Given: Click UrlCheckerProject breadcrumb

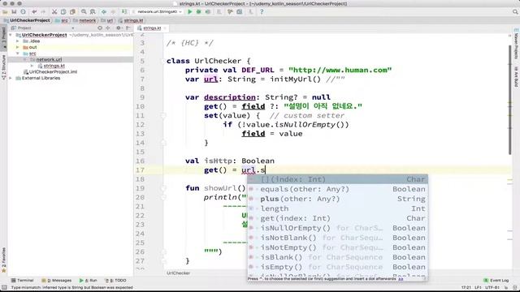Looking at the screenshot, I should pos(27,20).
